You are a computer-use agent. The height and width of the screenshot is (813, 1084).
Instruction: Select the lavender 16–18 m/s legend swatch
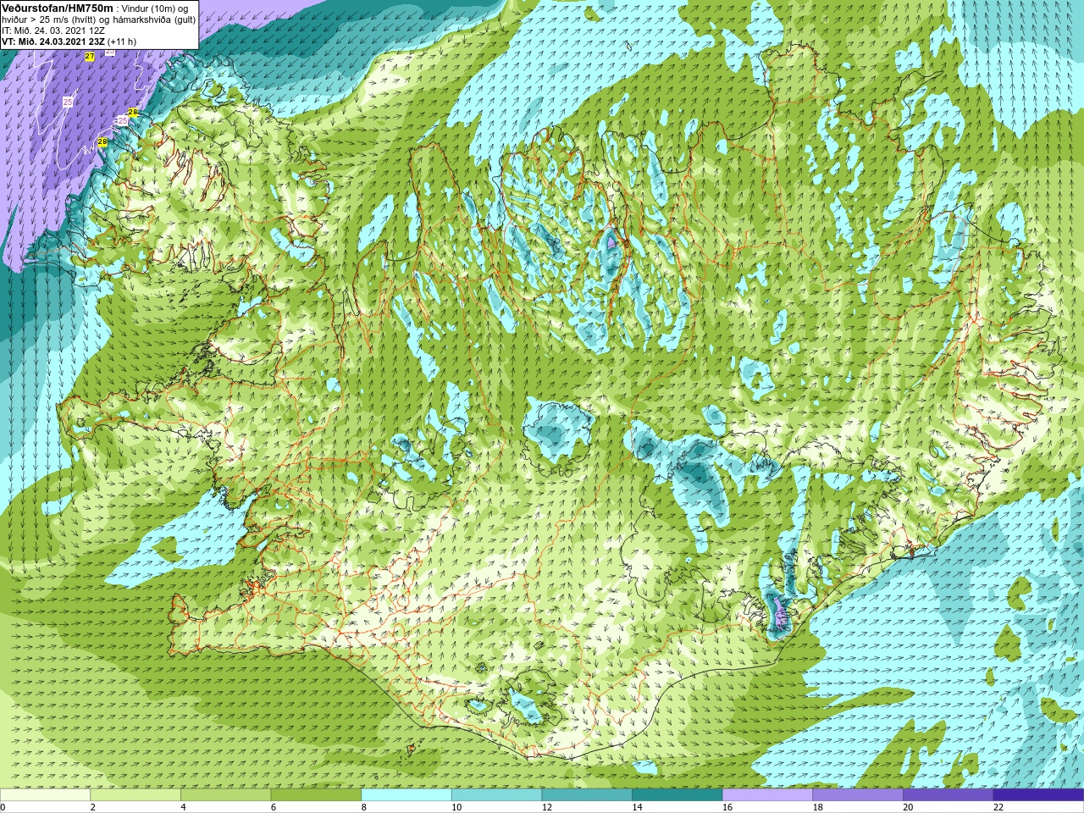pyautogui.click(x=768, y=795)
